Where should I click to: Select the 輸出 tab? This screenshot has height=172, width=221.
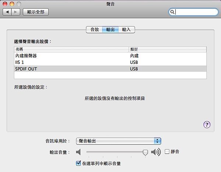tap(110, 29)
